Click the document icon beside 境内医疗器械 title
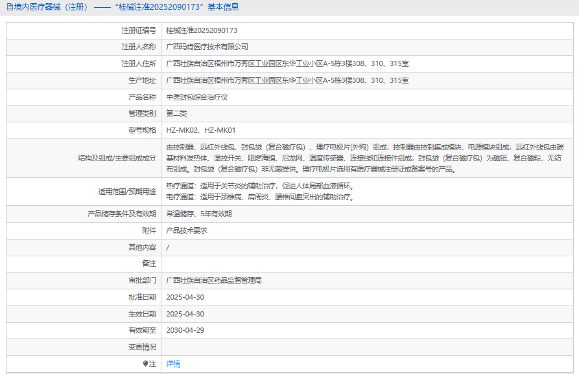The image size is (579, 378). click(x=10, y=7)
